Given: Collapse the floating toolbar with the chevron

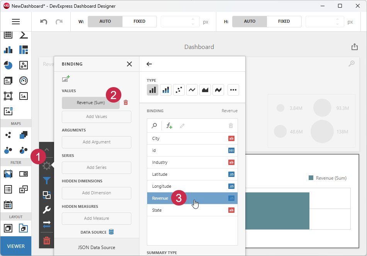Looking at the screenshot, I should [x=47, y=150].
